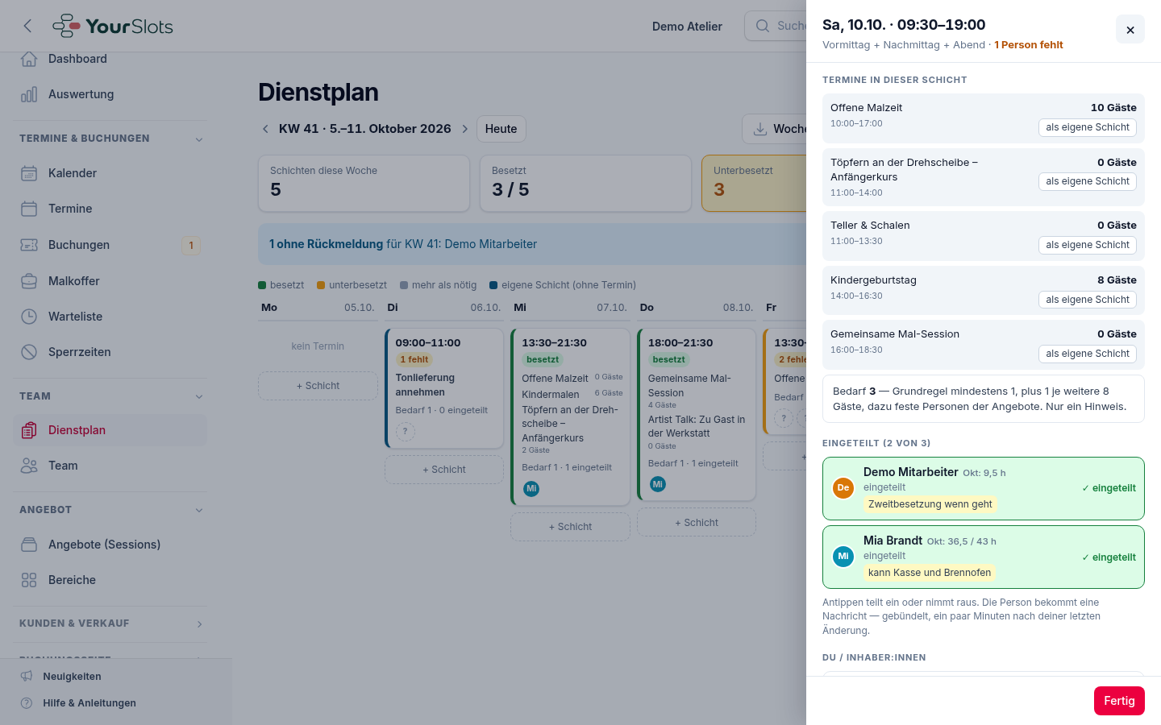Add a shift on Tuesday 06.10.

point(444,470)
